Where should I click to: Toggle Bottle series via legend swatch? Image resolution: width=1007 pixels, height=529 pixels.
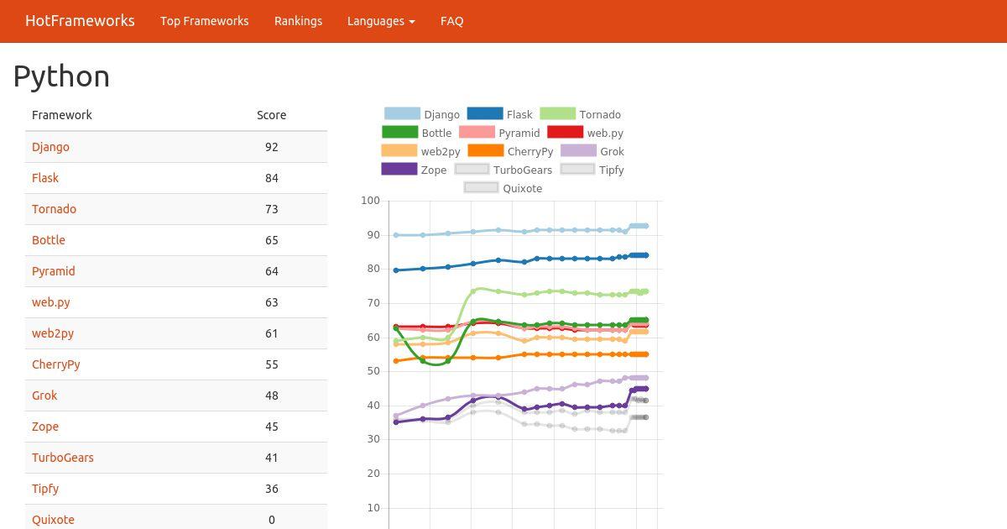[x=399, y=132]
